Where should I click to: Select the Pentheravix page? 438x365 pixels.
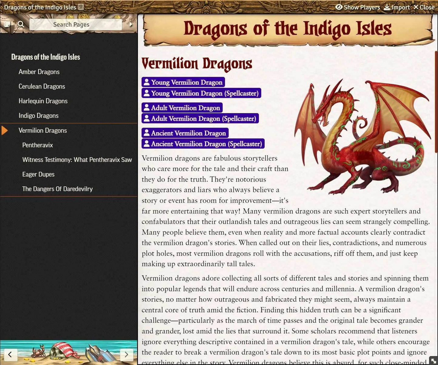point(38,145)
